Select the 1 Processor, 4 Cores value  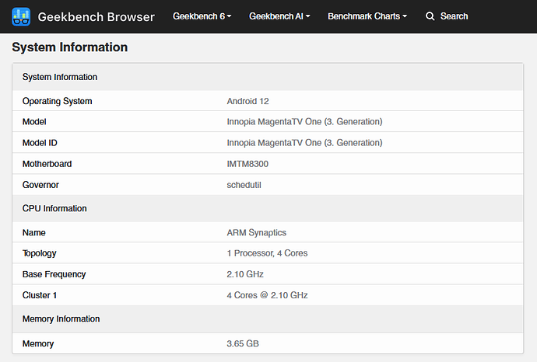coord(267,253)
